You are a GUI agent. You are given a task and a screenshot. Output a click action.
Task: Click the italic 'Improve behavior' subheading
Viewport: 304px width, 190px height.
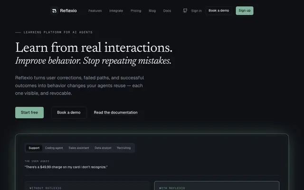tap(93, 61)
